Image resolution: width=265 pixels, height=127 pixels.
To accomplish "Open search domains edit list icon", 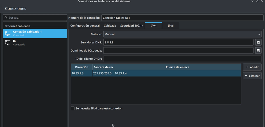I will point(258,51).
